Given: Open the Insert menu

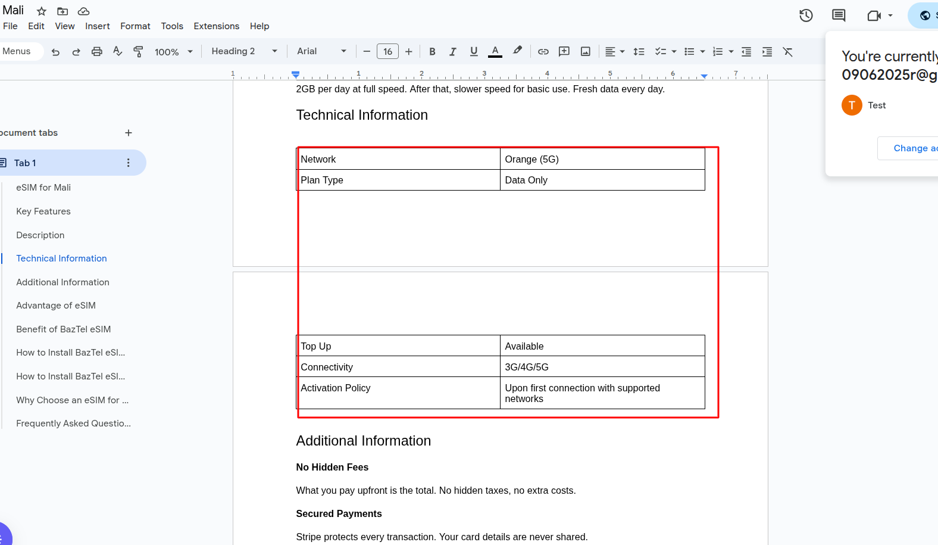Looking at the screenshot, I should pos(97,26).
